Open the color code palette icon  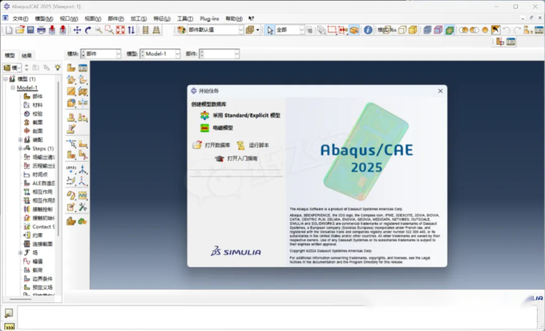point(181,30)
